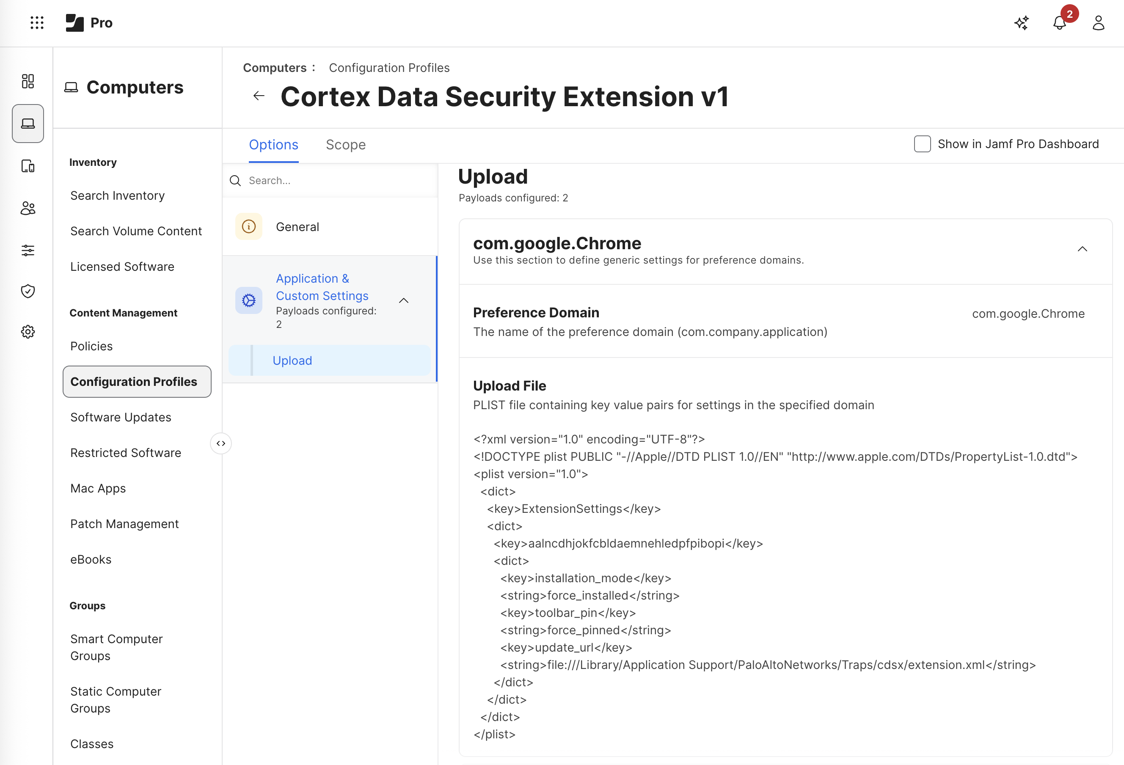Switch to the Scope tab
The width and height of the screenshot is (1124, 765).
(346, 145)
